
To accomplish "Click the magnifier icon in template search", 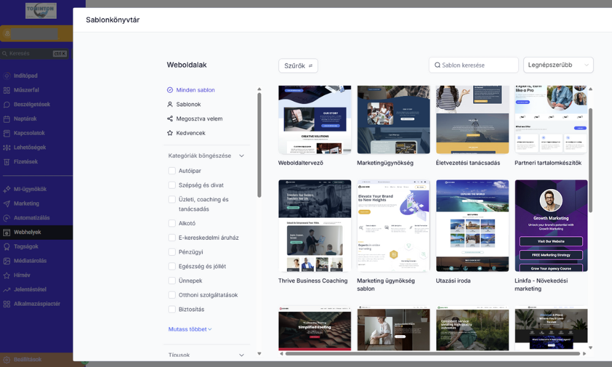I will pos(438,65).
